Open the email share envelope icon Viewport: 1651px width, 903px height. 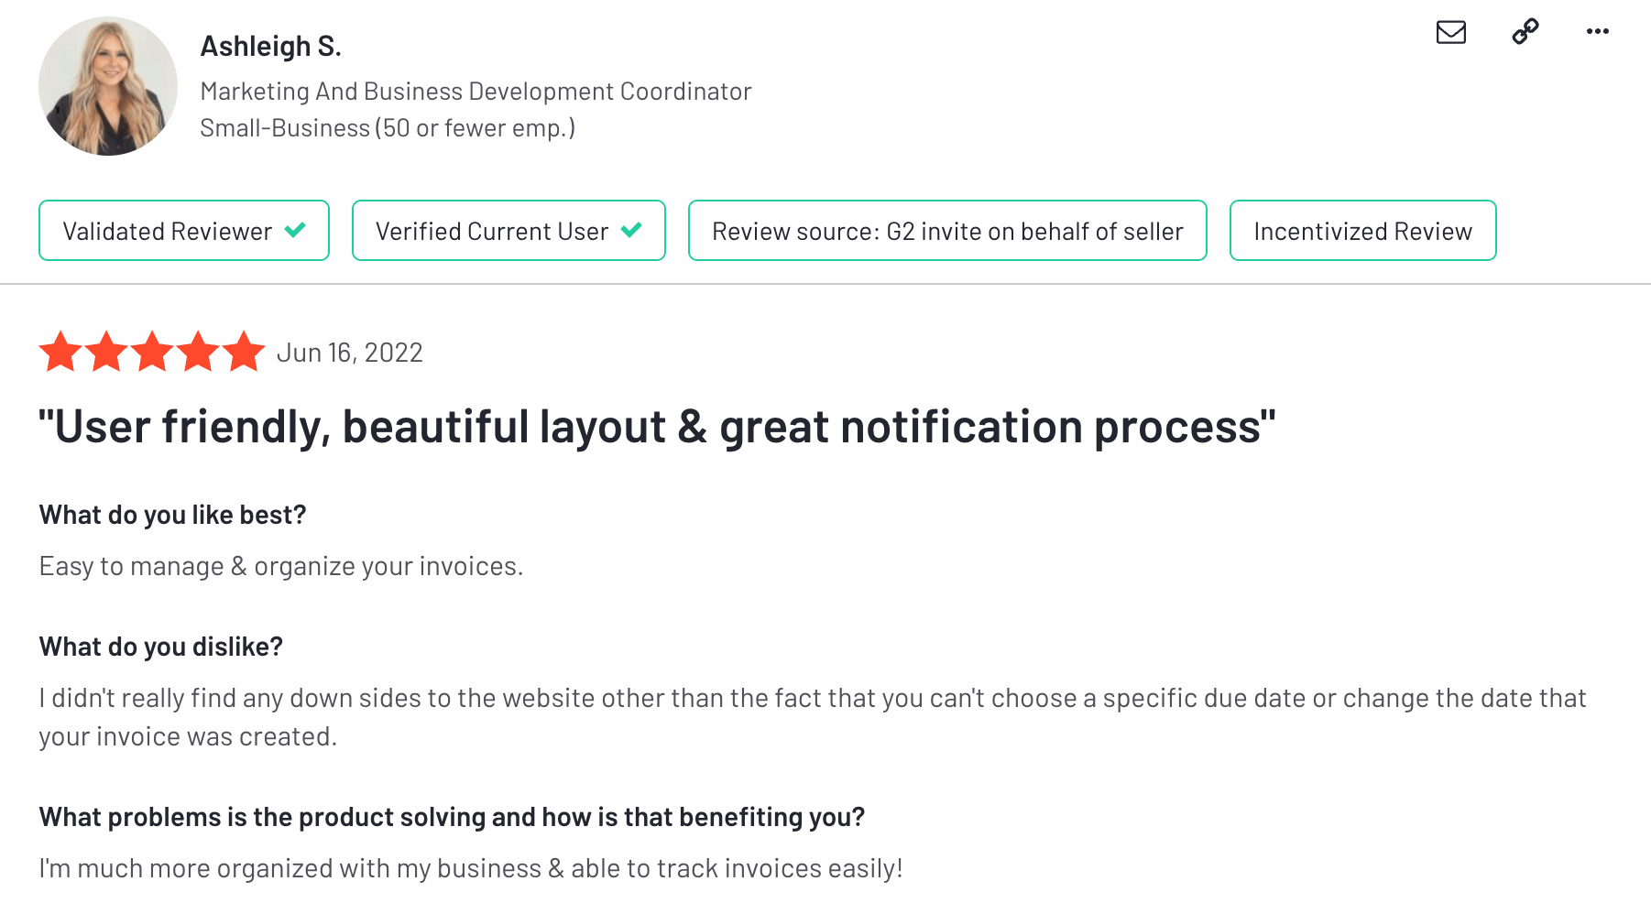tap(1450, 32)
